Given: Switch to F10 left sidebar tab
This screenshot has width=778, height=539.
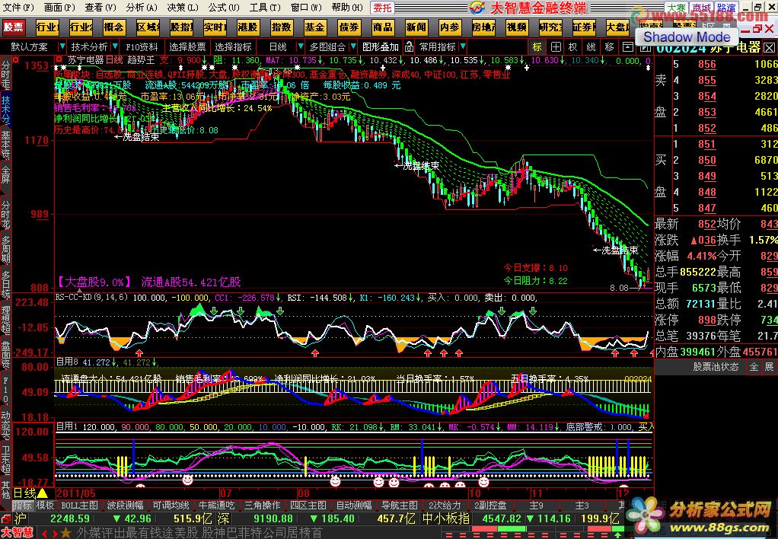Looking at the screenshot, I should tap(5, 391).
